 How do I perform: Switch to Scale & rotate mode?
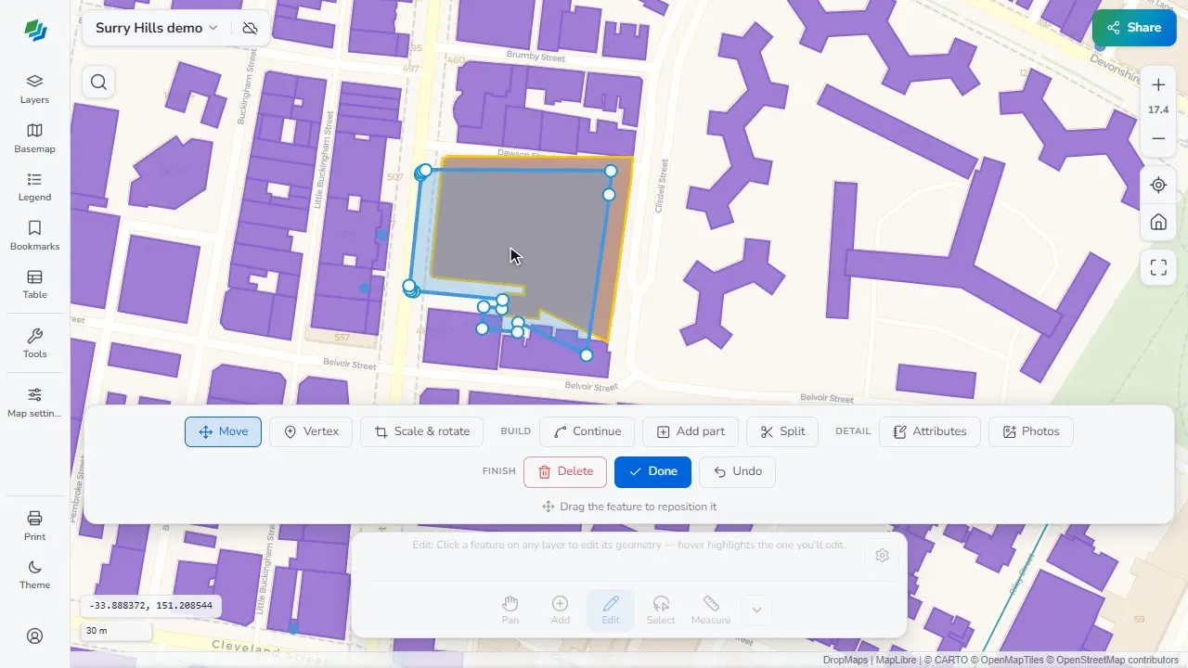[x=421, y=431]
